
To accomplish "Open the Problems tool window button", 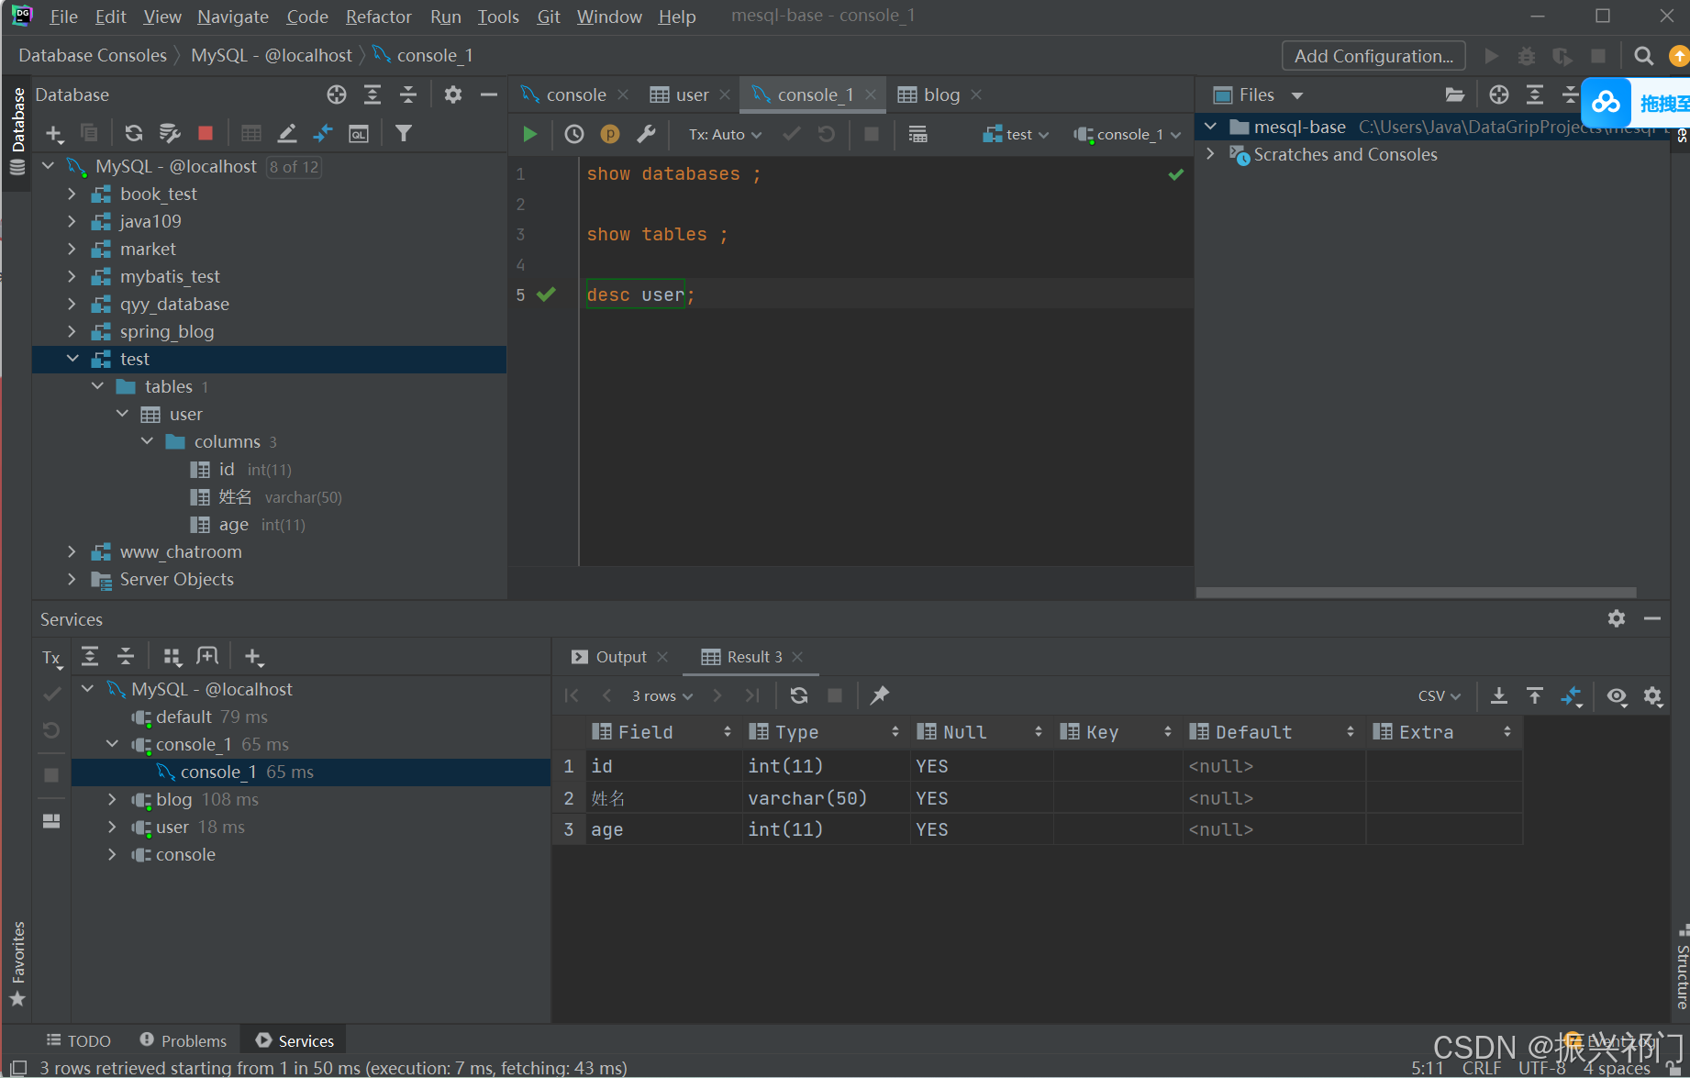I will point(183,1040).
